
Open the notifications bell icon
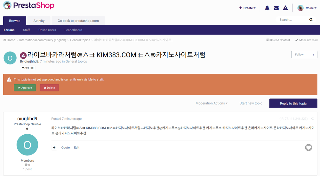267,8
